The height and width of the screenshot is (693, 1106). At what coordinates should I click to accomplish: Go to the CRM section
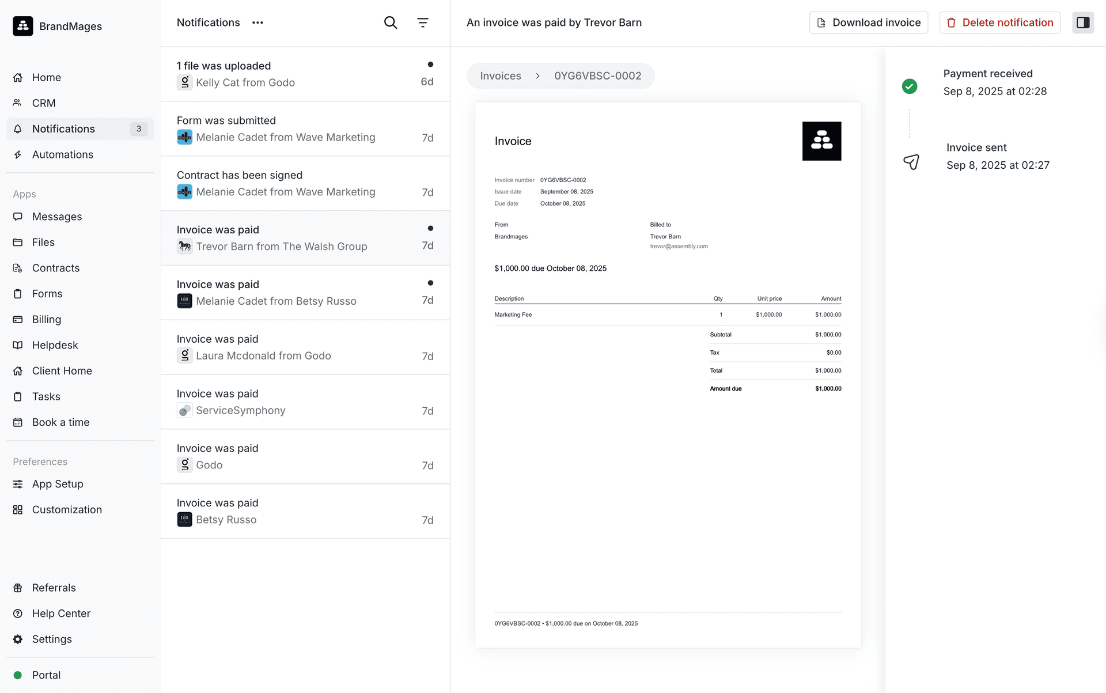pyautogui.click(x=44, y=103)
